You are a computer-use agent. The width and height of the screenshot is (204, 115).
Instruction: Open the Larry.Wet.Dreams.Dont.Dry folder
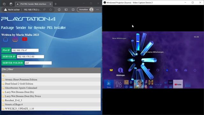[x=51, y=92]
